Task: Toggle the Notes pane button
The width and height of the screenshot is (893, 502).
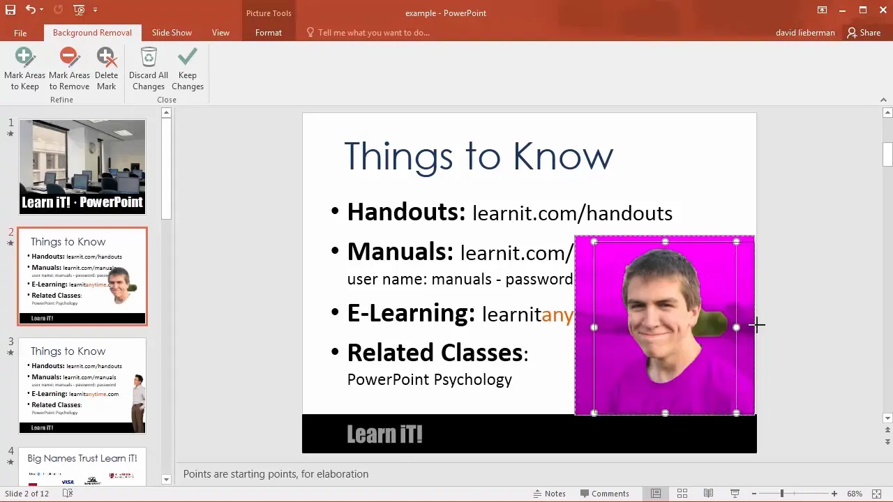Action: [x=549, y=494]
